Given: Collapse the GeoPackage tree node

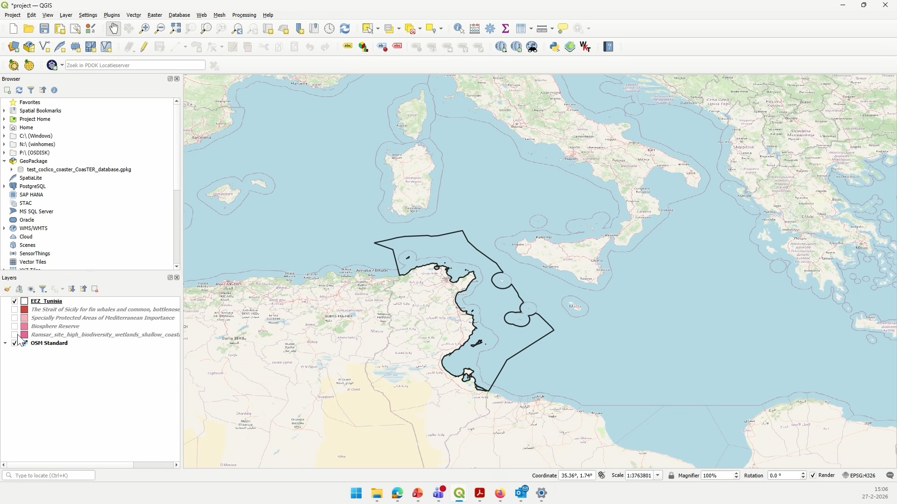Looking at the screenshot, I should coord(4,161).
